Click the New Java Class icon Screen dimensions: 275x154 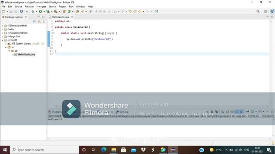click(x=69, y=12)
